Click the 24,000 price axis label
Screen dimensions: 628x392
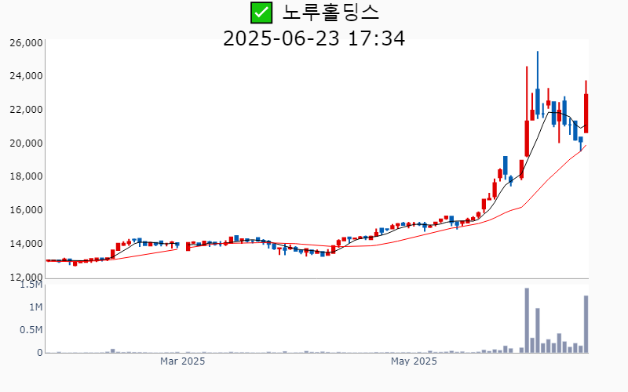point(26,75)
